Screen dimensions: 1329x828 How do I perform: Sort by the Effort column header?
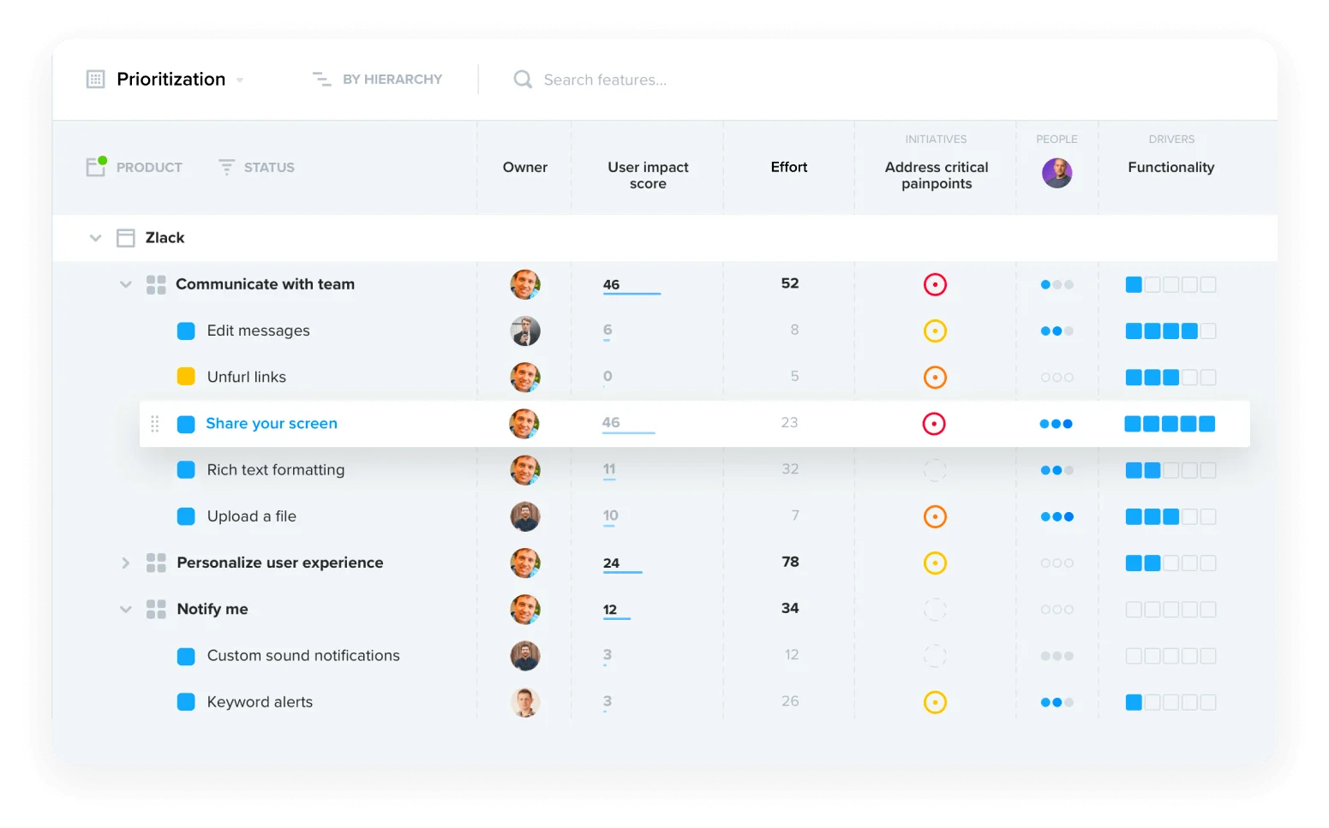tap(789, 167)
